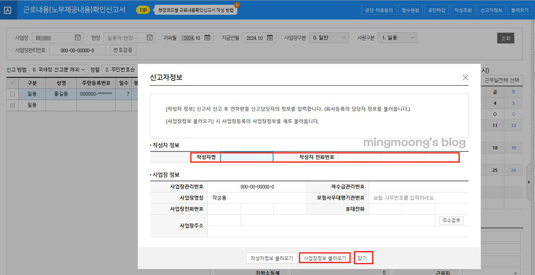Screen dimensions: 535x275
Task: Click the 사업장 search magnifier icon
Action: [78, 37]
